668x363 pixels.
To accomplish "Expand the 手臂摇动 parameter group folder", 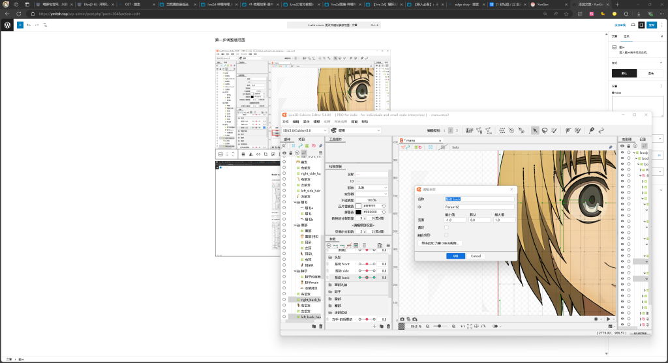I will tap(330, 312).
